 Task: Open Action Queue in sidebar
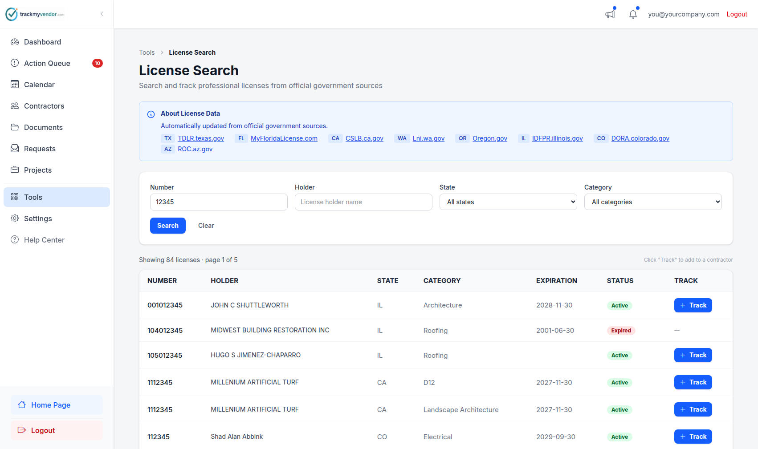pyautogui.click(x=57, y=63)
